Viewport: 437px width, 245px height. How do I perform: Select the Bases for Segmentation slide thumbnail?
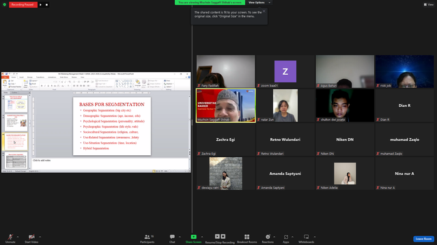16,142
